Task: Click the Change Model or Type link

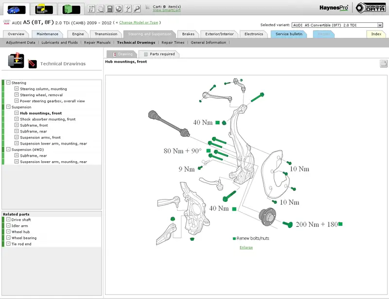Action: 139,22
